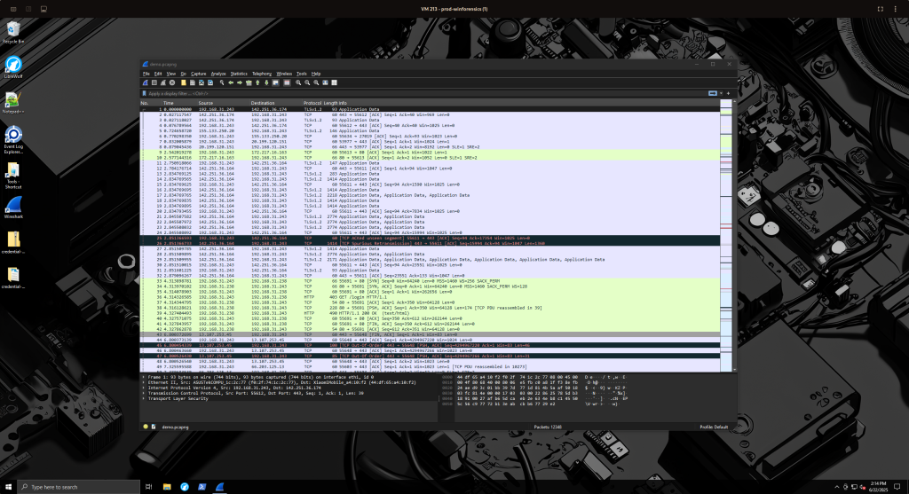This screenshot has width=909, height=494.
Task: Jump to the last packet
Action: (x=266, y=82)
